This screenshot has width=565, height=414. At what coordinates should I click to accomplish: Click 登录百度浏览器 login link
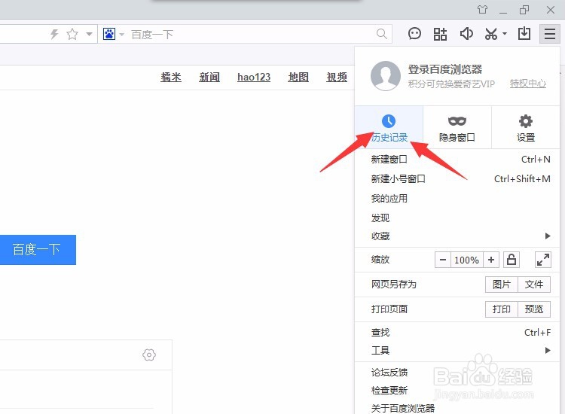tap(445, 69)
